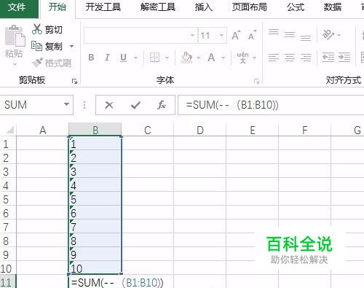This screenshot has width=364, height=288.
Task: Switch to the 开始 Home tab
Action: click(x=58, y=7)
